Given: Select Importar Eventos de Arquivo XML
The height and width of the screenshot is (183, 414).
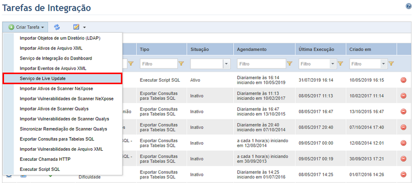Looking at the screenshot, I should [x=53, y=68].
